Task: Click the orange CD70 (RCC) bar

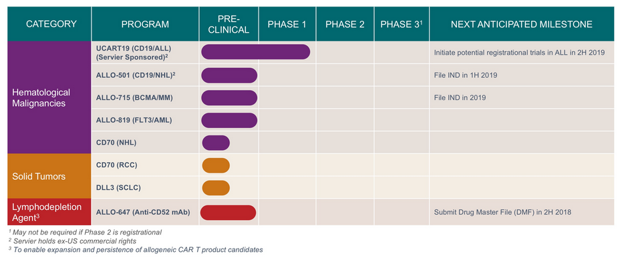Action: pos(216,165)
